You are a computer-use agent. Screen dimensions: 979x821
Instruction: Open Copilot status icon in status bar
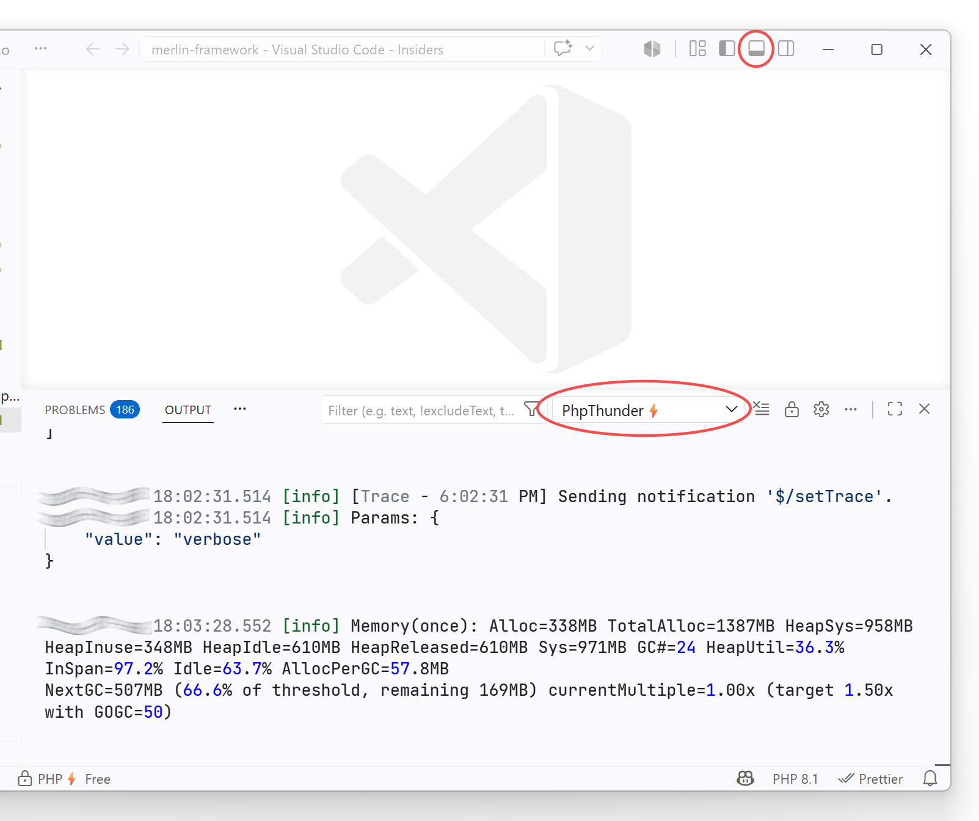(x=745, y=778)
